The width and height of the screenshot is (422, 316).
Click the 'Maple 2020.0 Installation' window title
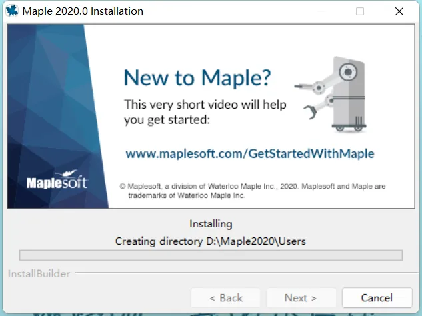tap(83, 11)
